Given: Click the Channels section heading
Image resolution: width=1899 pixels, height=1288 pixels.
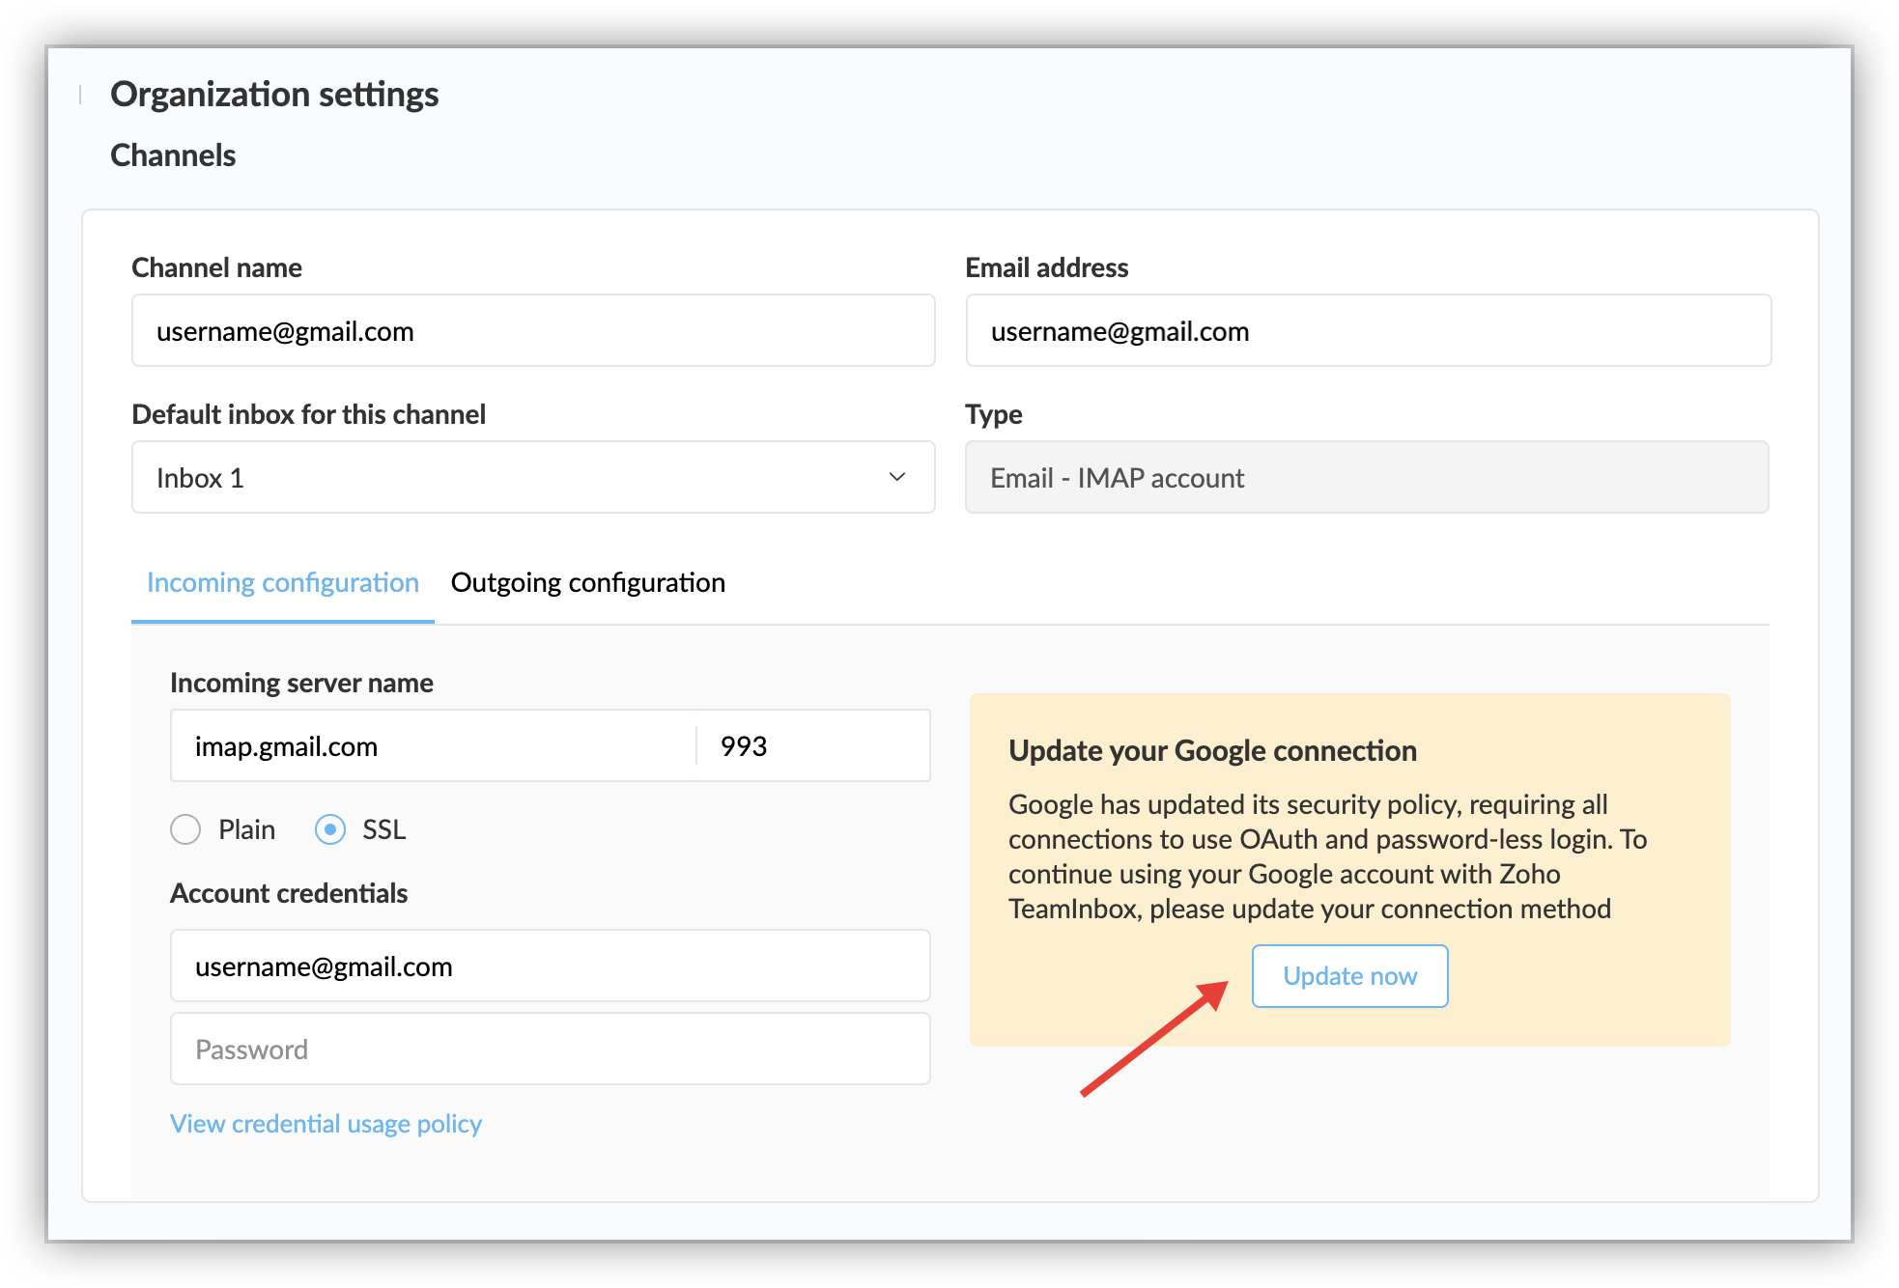Looking at the screenshot, I should 173,155.
